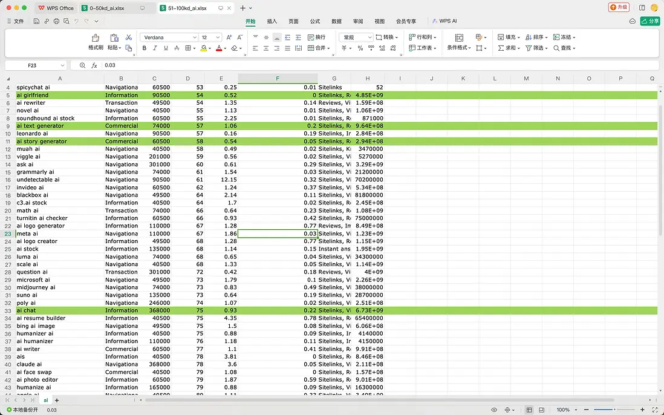The image size is (664, 415).
Task: Set top vertical alignment
Action: click(255, 38)
